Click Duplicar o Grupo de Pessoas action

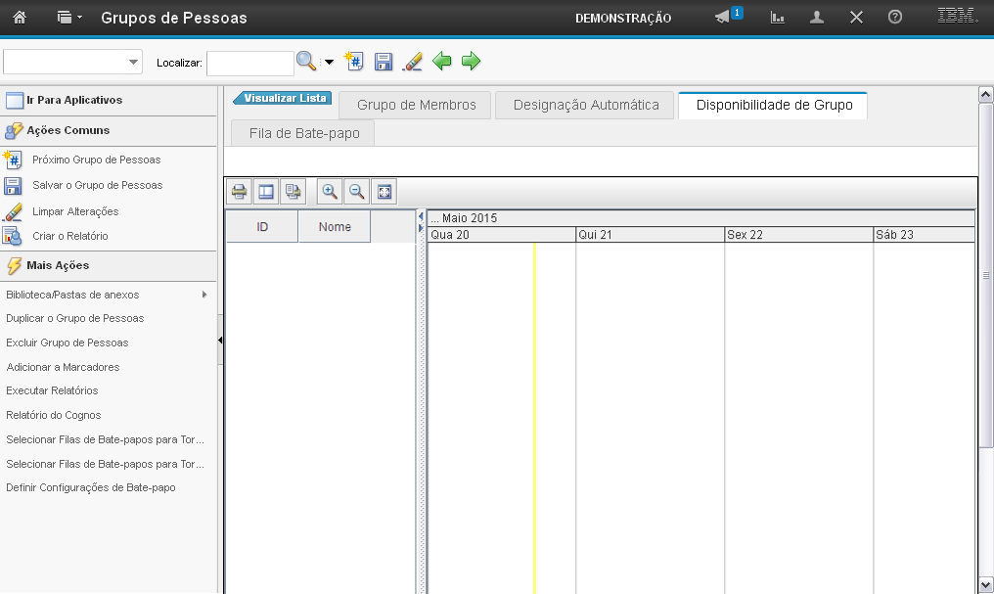pos(75,318)
